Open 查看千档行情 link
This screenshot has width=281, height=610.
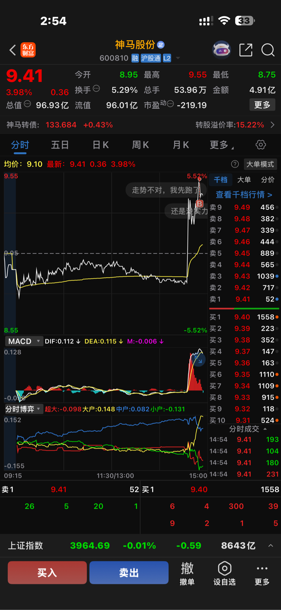[x=244, y=194]
